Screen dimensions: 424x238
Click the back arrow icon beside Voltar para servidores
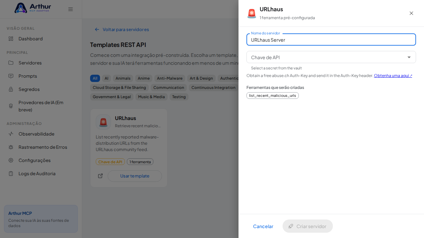pos(97,29)
